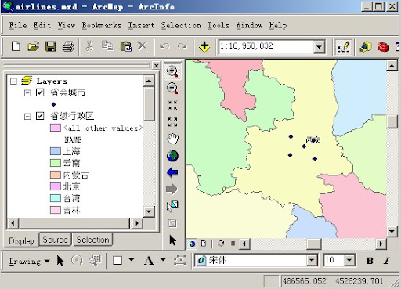Image resolution: width=401 pixels, height=289 pixels.
Task: Open the 宋体 font dropdown
Action: (x=312, y=260)
